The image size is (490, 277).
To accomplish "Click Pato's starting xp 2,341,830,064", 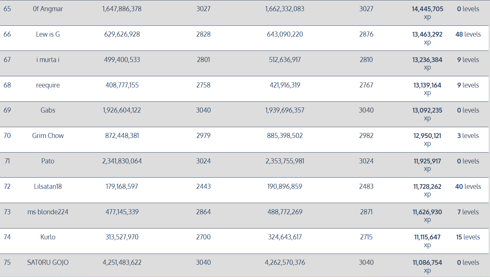I will pyautogui.click(x=122, y=161).
